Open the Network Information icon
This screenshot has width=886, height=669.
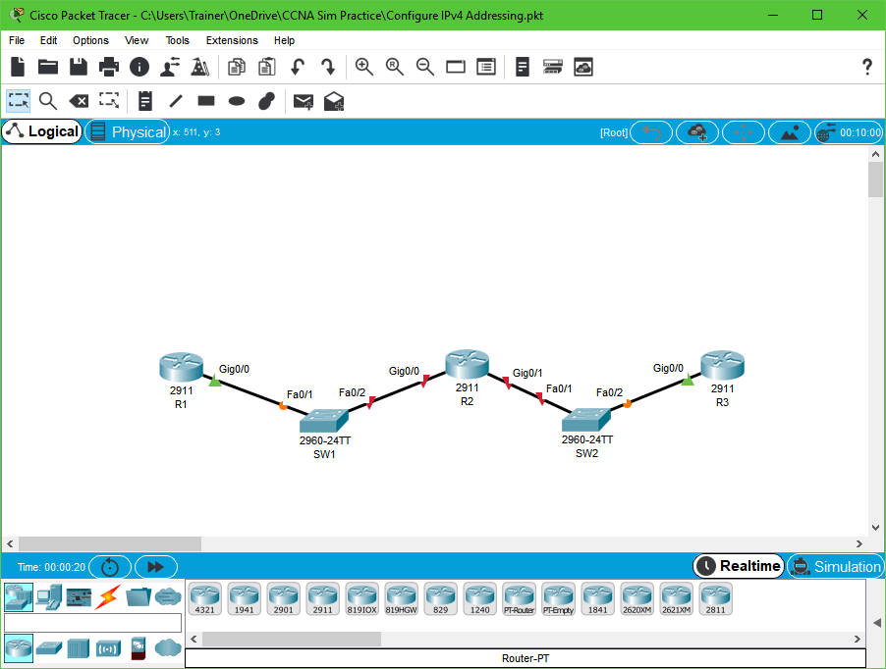click(x=139, y=67)
